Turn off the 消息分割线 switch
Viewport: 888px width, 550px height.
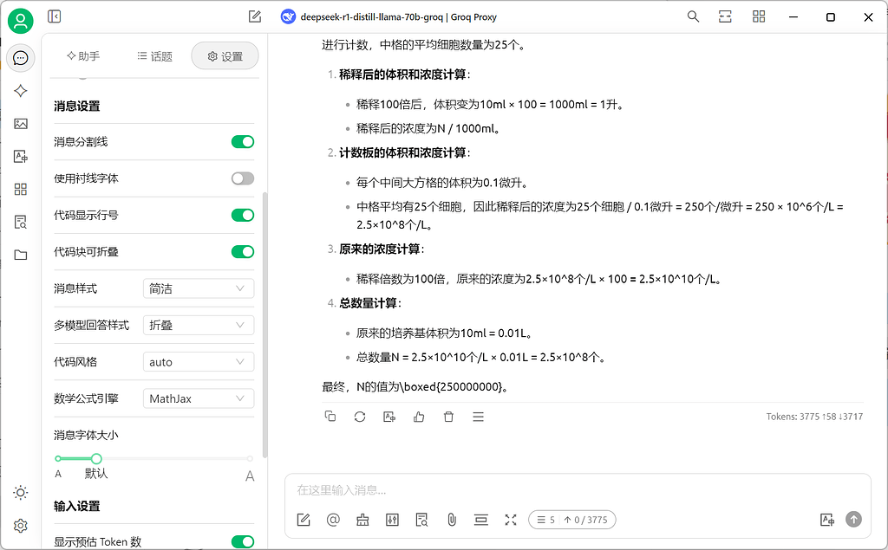[x=243, y=141]
